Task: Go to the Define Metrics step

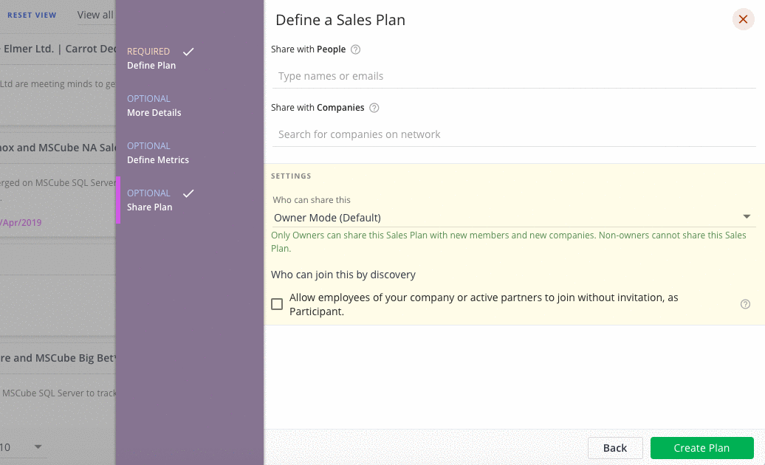Action: click(x=158, y=159)
